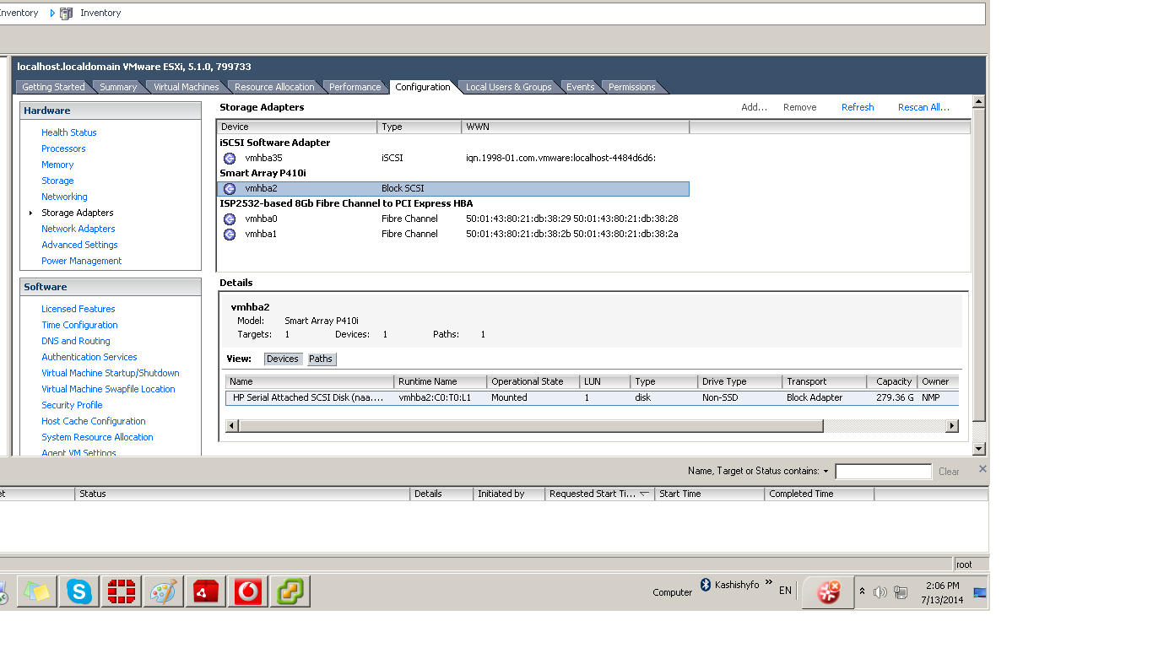Image resolution: width=1153 pixels, height=648 pixels.
Task: Click the taskbar clock showing 2:06 PM
Action: (x=942, y=592)
